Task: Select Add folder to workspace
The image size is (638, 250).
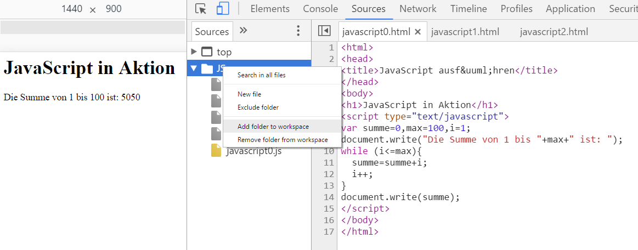Action: click(x=273, y=127)
